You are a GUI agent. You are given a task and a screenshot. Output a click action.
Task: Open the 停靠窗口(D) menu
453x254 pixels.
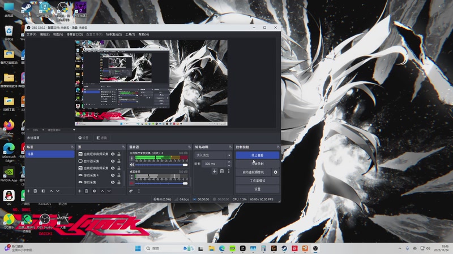click(75, 34)
